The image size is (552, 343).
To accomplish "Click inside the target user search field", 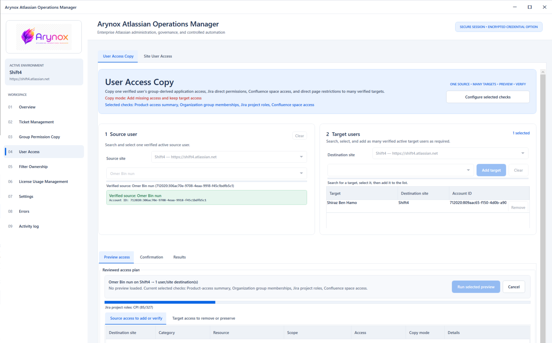I will pyautogui.click(x=396, y=170).
